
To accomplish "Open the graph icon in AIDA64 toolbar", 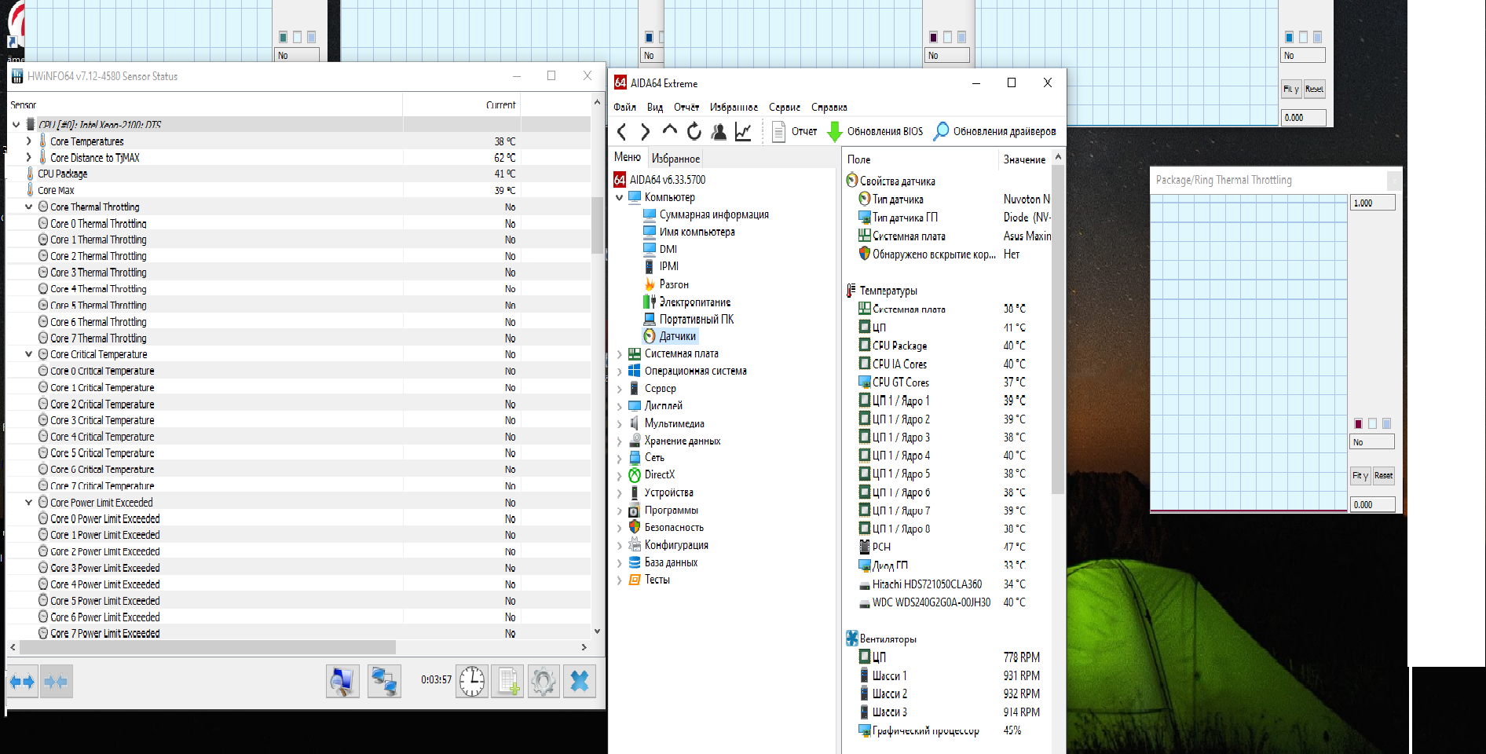I will (x=743, y=132).
